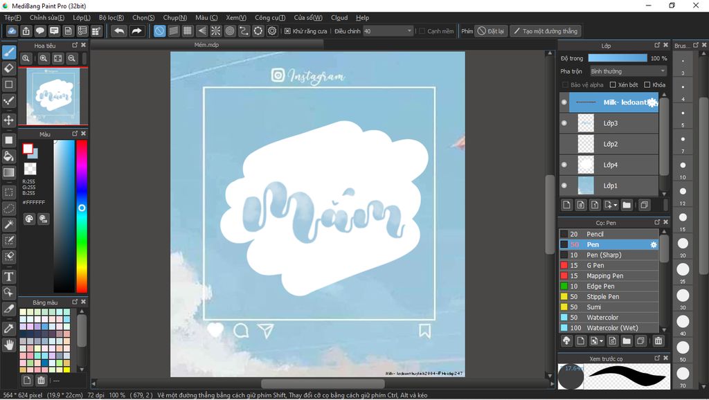This screenshot has width=709, height=400.
Task: Open the Chỉnh sửa menu
Action: pyautogui.click(x=47, y=17)
